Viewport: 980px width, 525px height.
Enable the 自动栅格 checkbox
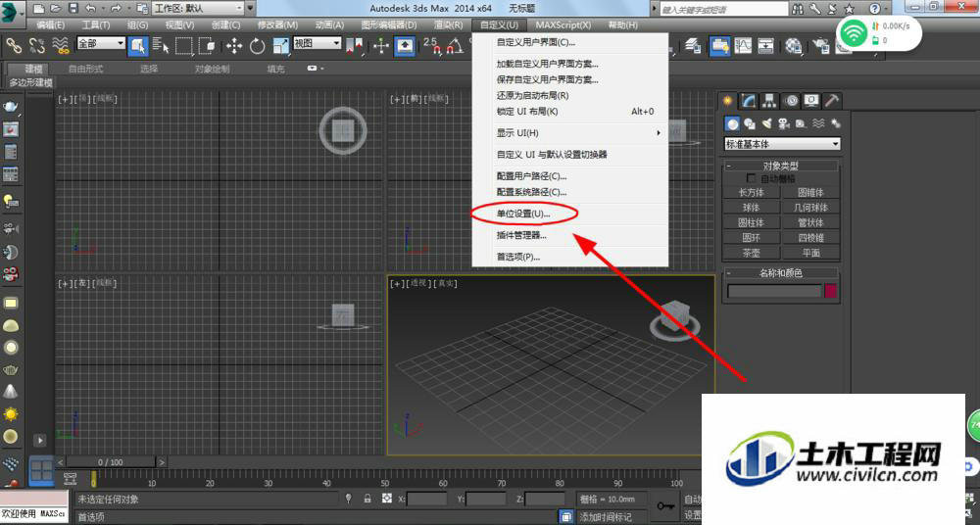point(752,178)
